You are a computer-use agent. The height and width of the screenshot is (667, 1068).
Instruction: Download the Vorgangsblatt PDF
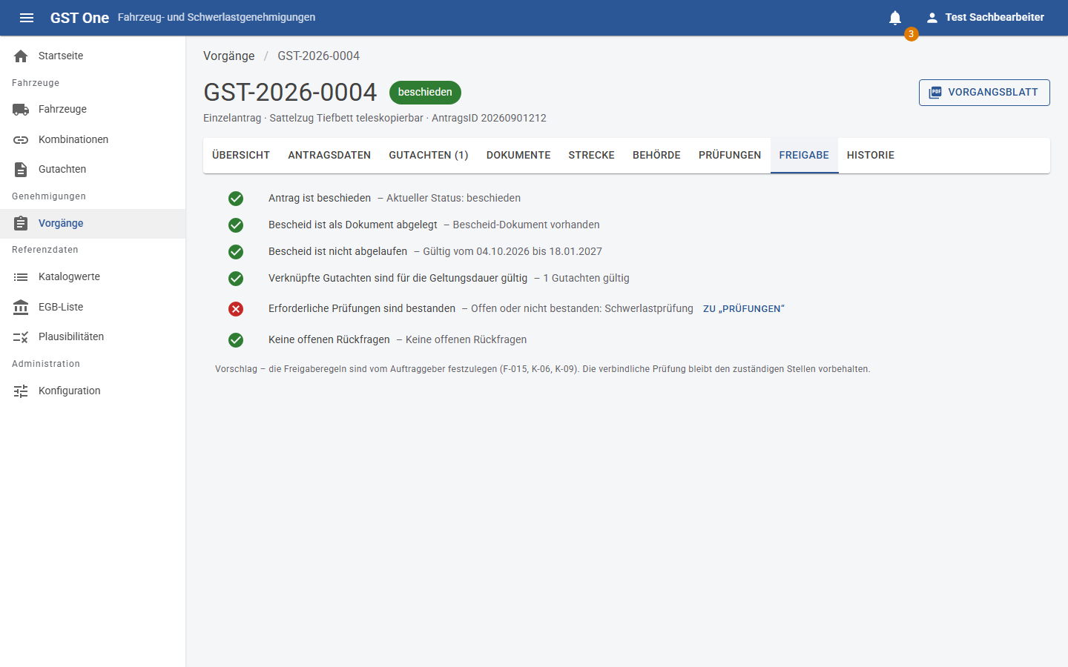[984, 93]
